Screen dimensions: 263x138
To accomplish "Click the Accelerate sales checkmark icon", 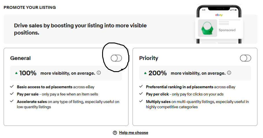I will click(x=12, y=101).
